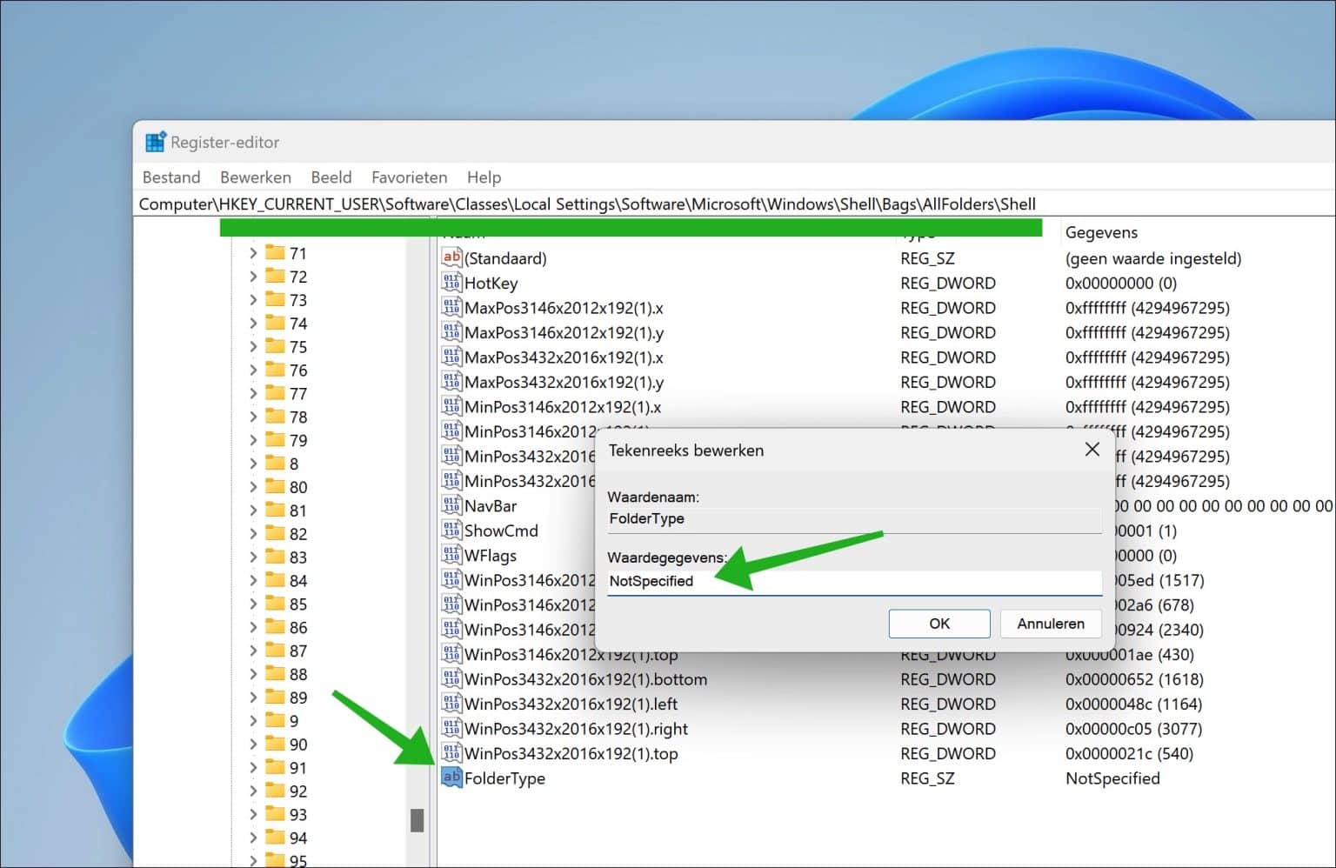Viewport: 1336px width, 868px height.
Task: Open the Bewerken menu
Action: [255, 177]
